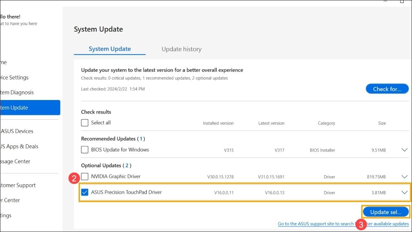Click the Last checked timestamp text
This screenshot has width=412, height=232.
point(113,89)
